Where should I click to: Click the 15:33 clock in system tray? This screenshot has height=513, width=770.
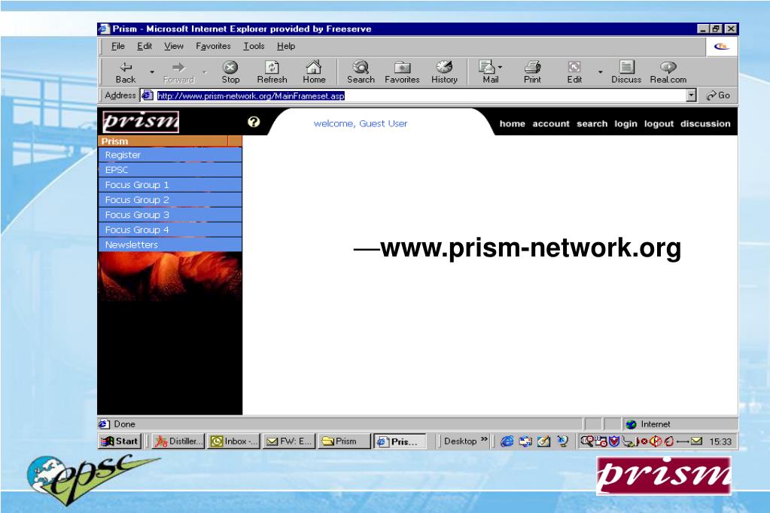[720, 442]
